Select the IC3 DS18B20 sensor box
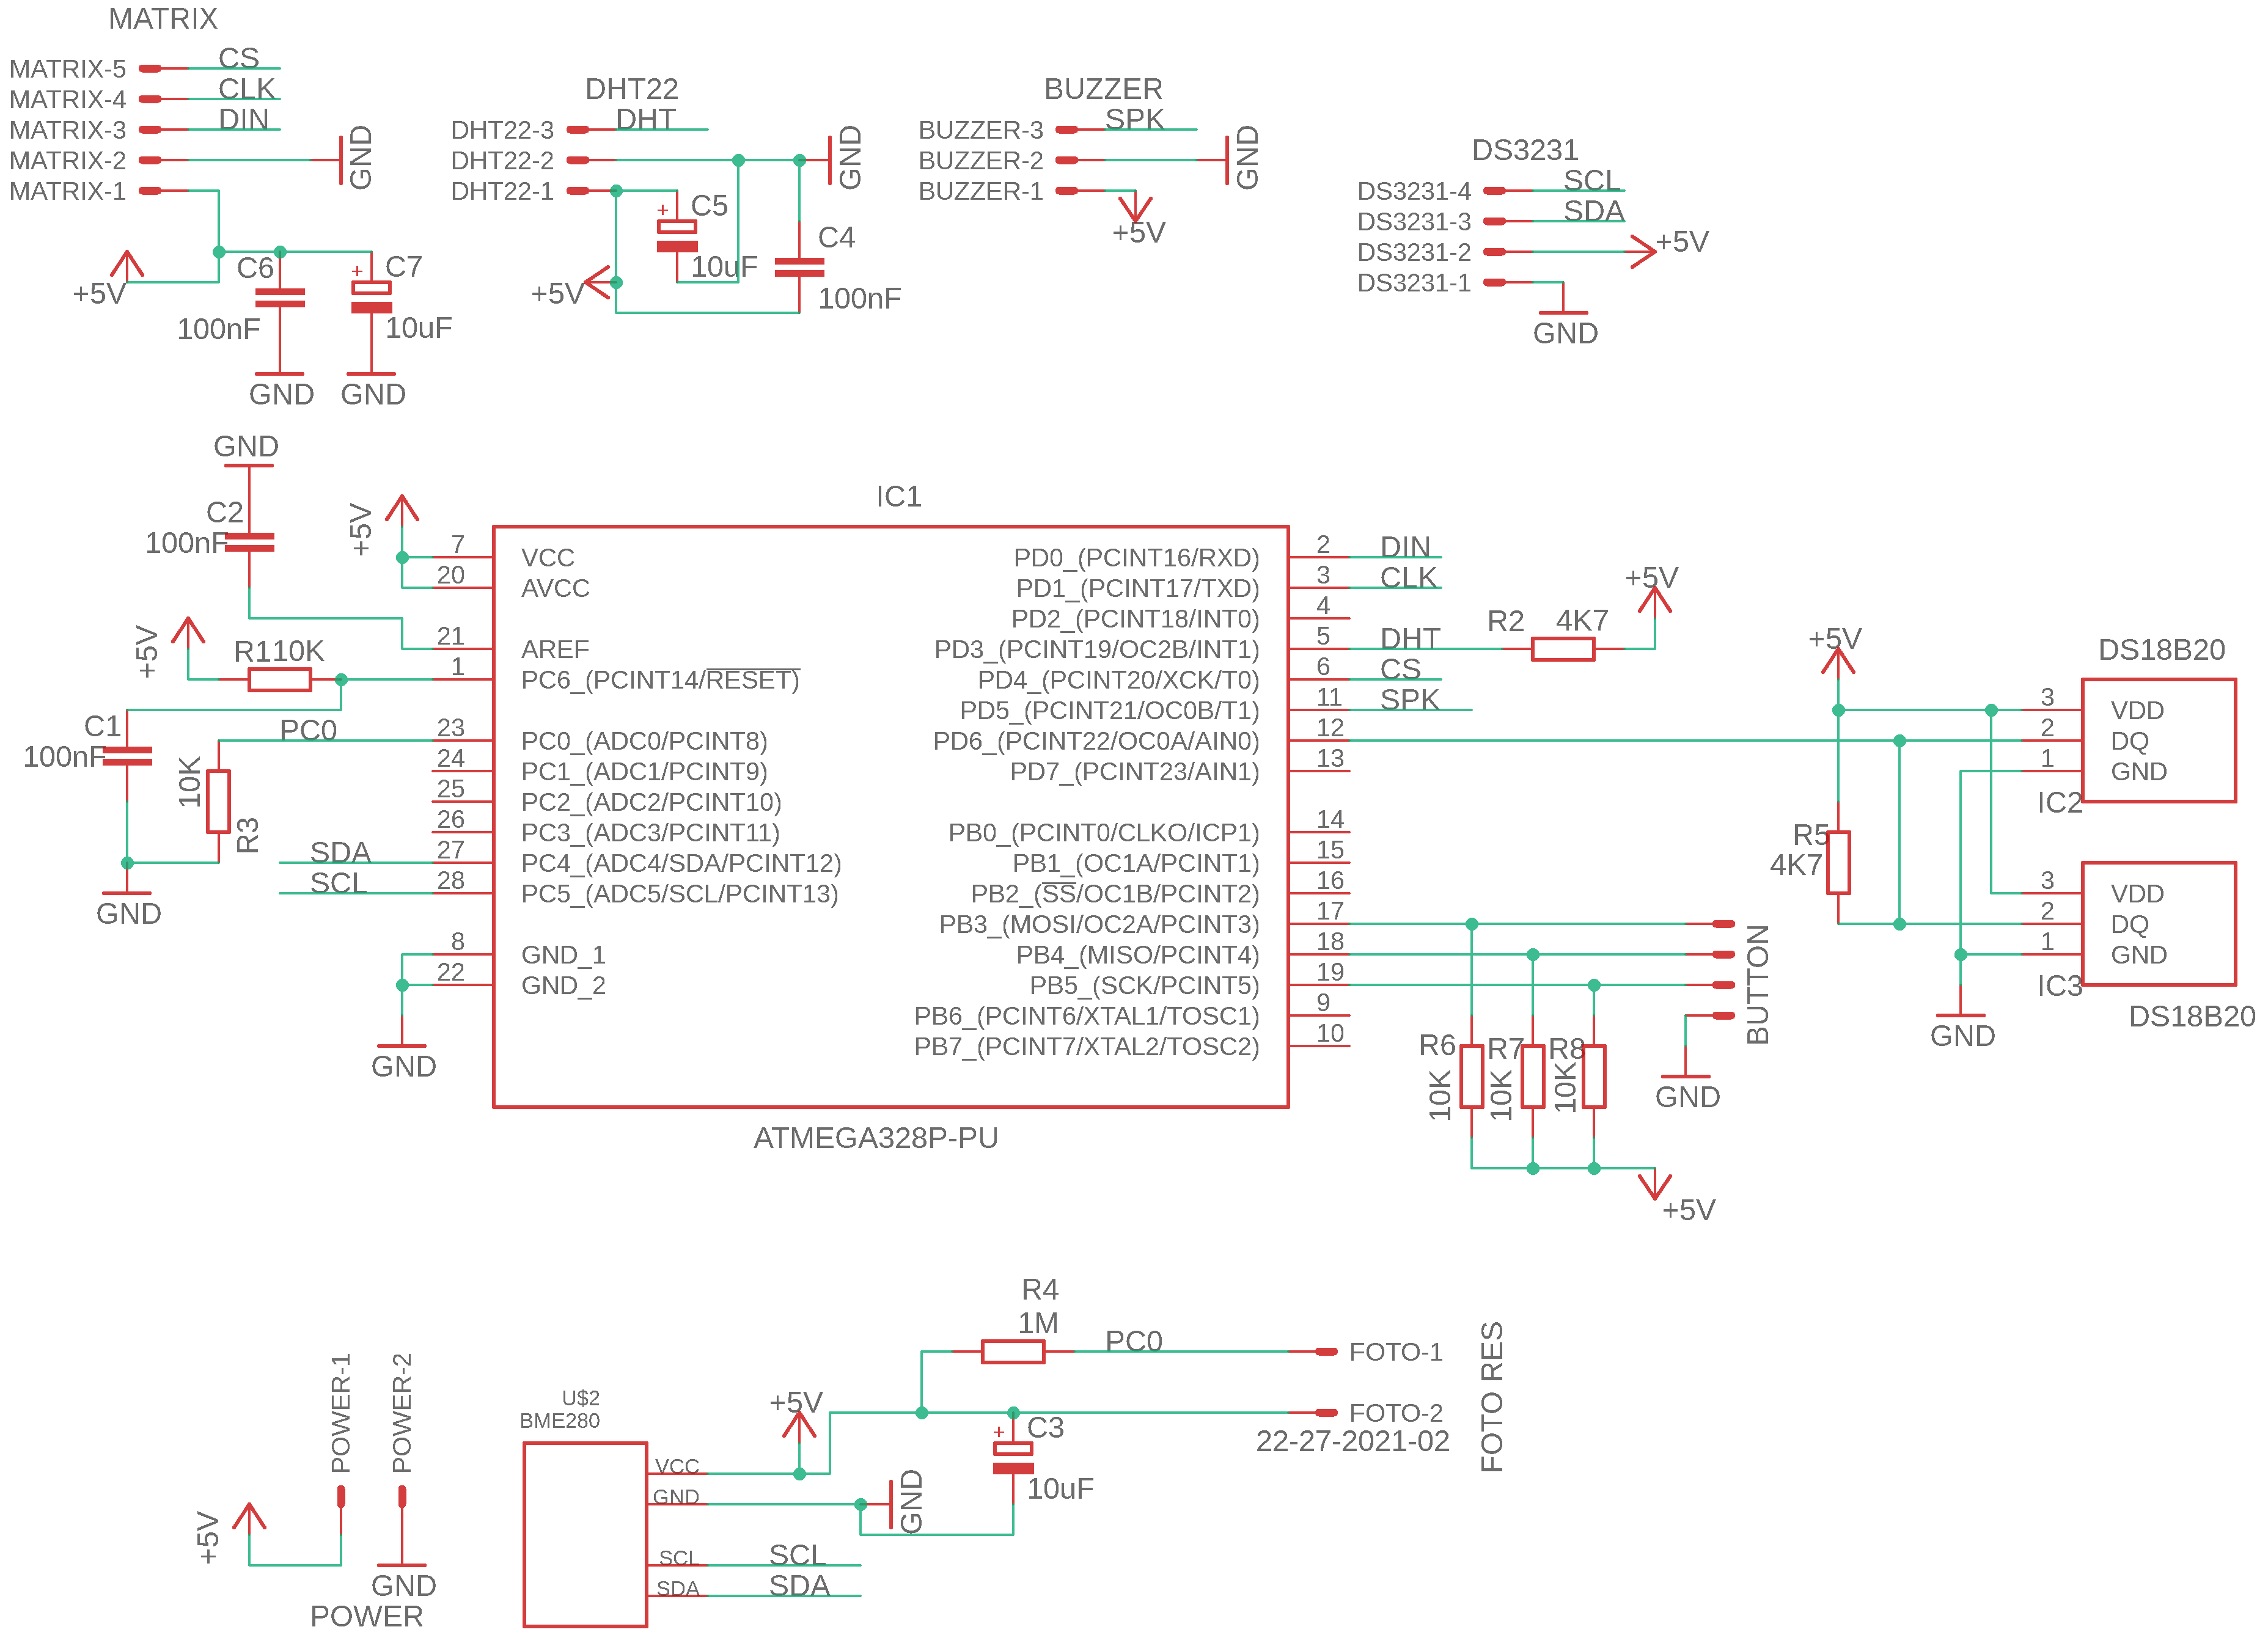Viewport: 2268px width, 1635px height. [x=2158, y=923]
